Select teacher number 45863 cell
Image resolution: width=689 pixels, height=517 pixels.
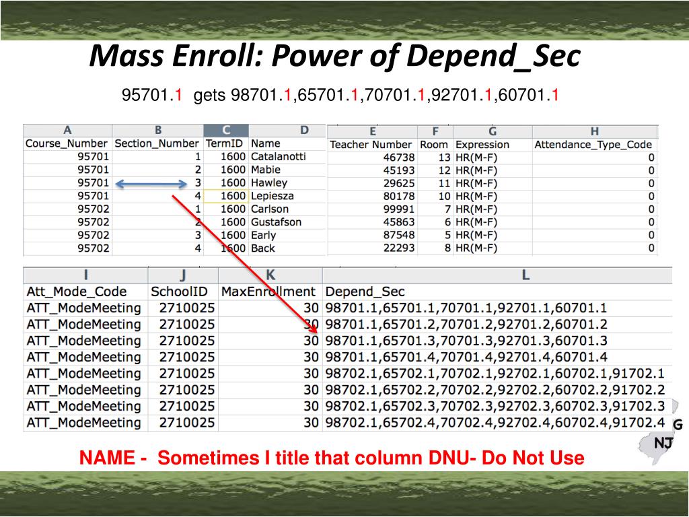pyautogui.click(x=372, y=222)
